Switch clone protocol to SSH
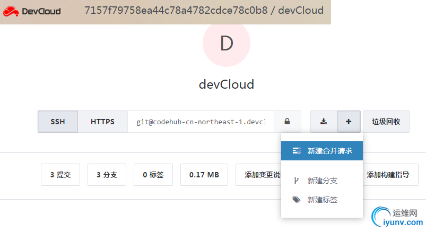 58,122
